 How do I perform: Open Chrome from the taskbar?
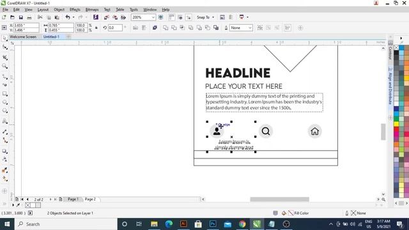click(242, 224)
